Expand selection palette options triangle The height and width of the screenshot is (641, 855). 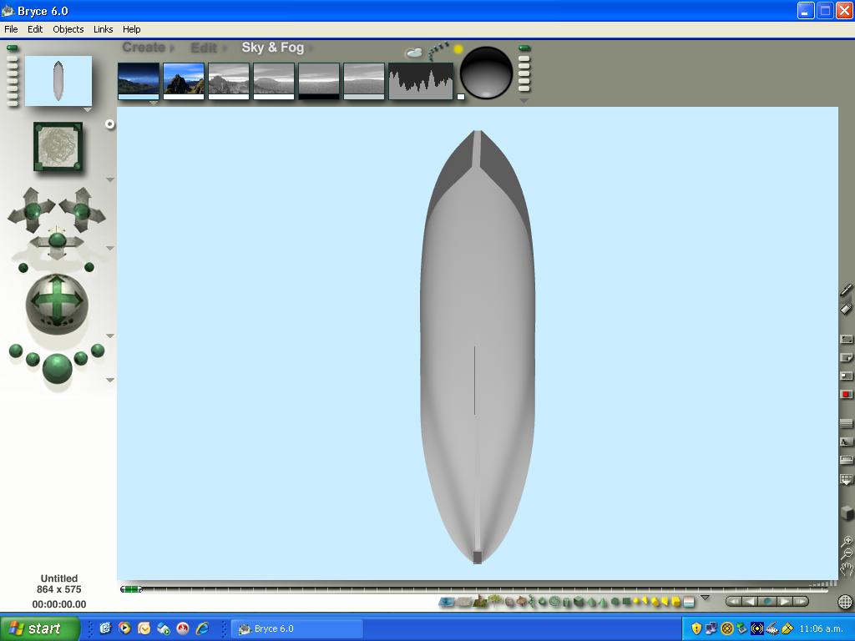(x=705, y=598)
